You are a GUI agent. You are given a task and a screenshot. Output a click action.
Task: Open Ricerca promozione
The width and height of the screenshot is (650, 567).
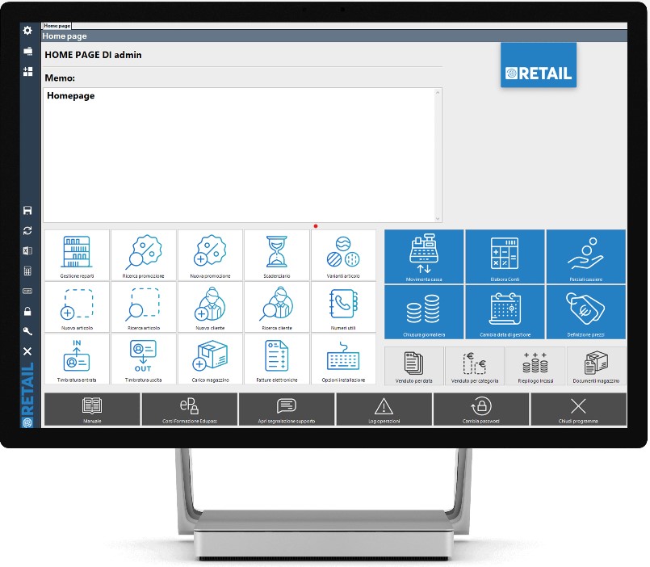point(144,256)
